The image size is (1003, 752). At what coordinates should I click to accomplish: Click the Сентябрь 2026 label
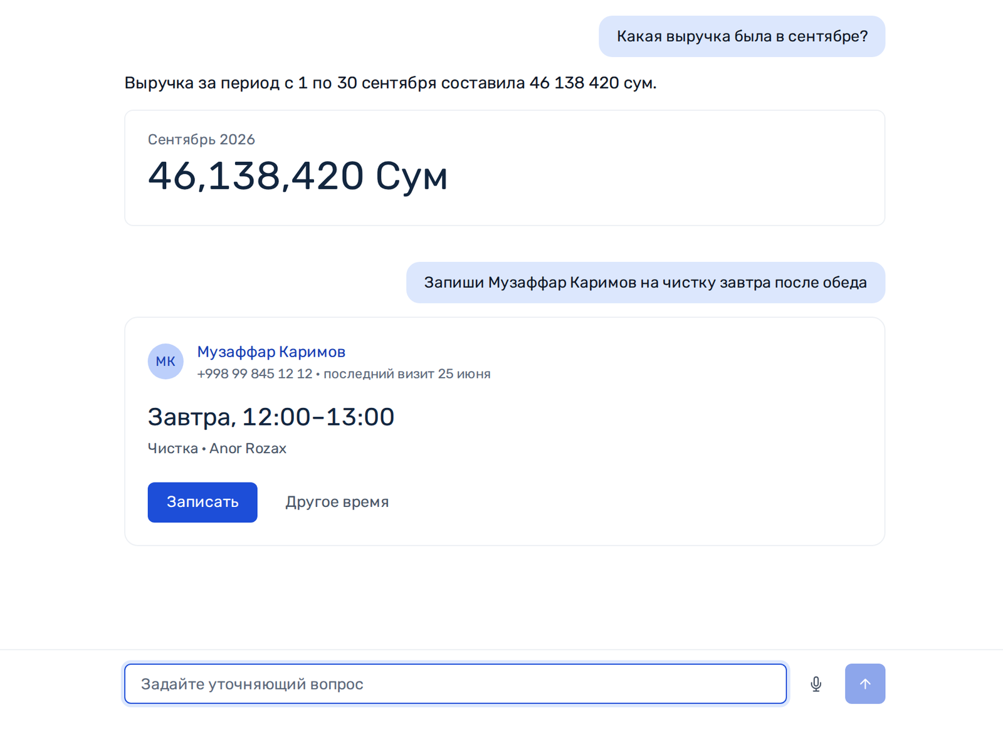click(201, 139)
